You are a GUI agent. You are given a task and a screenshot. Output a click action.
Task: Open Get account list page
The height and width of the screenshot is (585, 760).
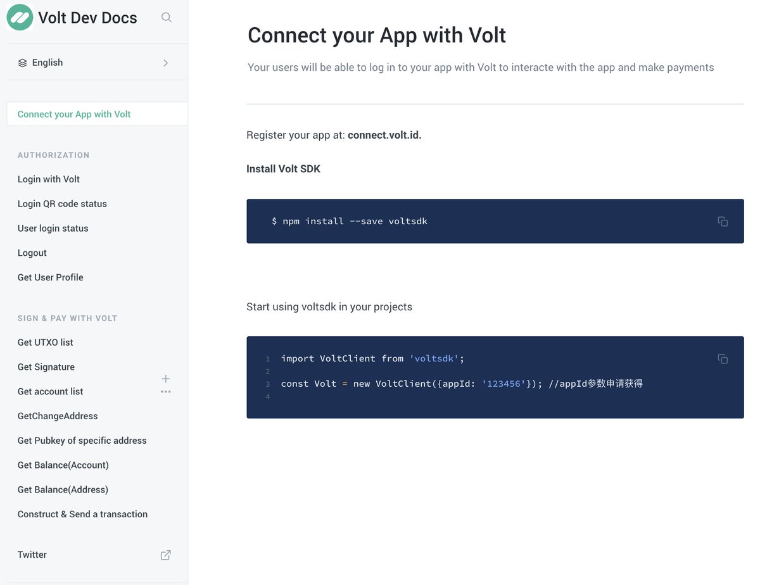[x=51, y=391]
